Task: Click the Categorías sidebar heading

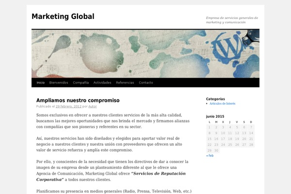Action: click(215, 99)
